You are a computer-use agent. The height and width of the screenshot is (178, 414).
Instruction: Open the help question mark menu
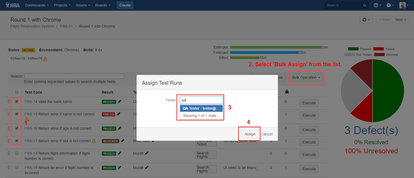coord(377,5)
